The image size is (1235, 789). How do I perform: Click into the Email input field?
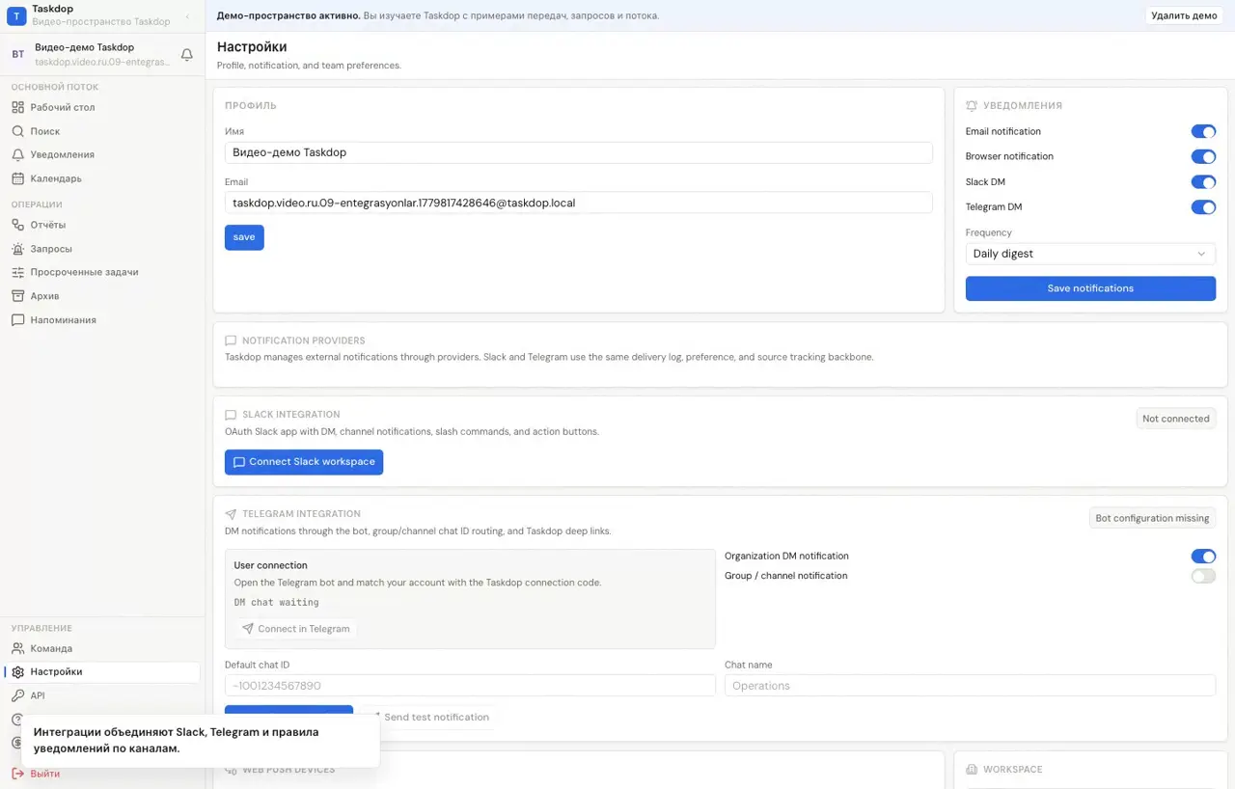click(579, 203)
